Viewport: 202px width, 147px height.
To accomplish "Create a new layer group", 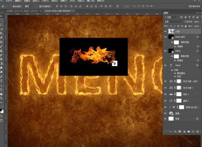I will (189, 132).
